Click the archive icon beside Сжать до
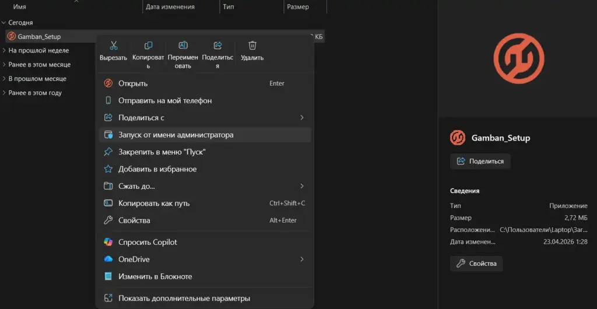The height and width of the screenshot is (309, 597). pos(108,186)
